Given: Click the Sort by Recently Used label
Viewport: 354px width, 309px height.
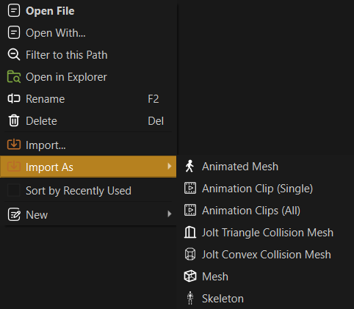Looking at the screenshot, I should tap(79, 191).
